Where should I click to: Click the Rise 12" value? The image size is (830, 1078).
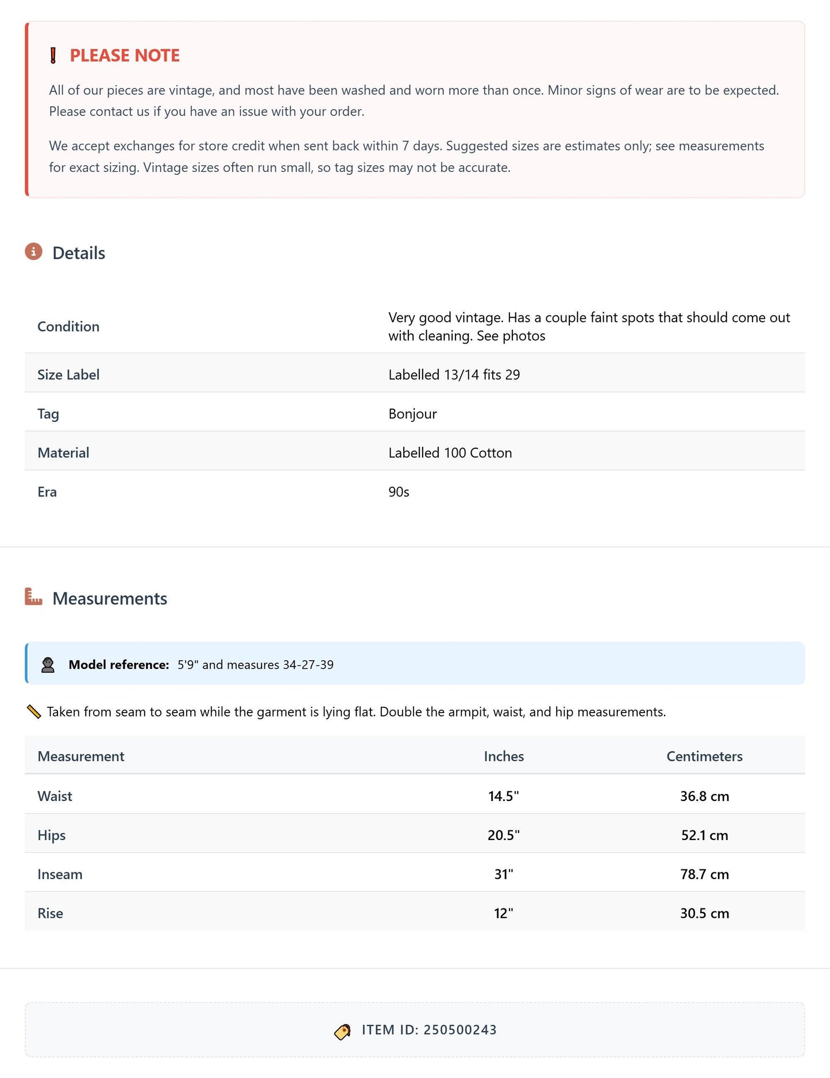pos(504,913)
